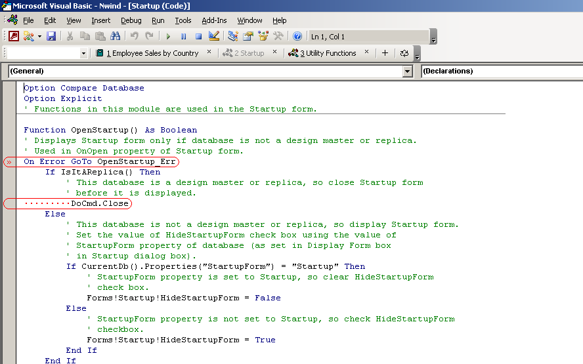Viewport: 583px width, 364px height.
Task: Expand the second toolbar combo box arrow
Action: point(83,54)
